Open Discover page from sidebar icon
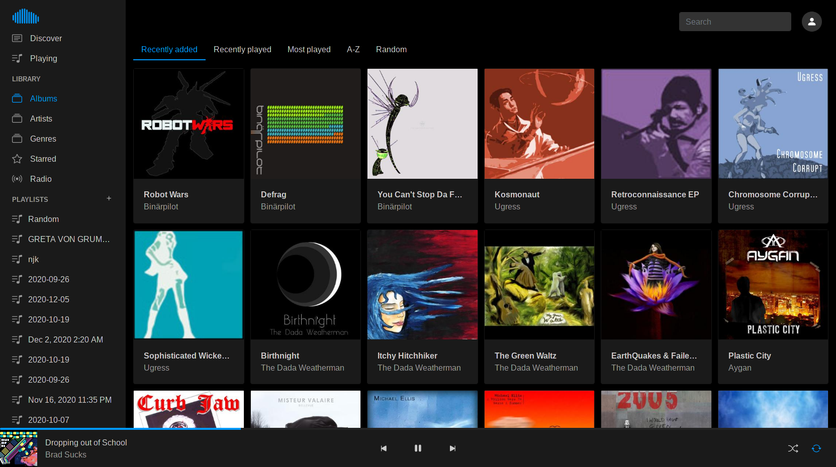This screenshot has height=467, width=836. pyautogui.click(x=17, y=38)
